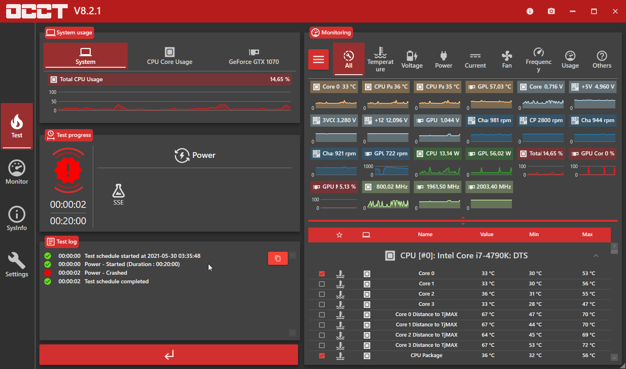Image resolution: width=626 pixels, height=369 pixels.
Task: Select the Frequency monitoring filter tab
Action: pyautogui.click(x=539, y=59)
